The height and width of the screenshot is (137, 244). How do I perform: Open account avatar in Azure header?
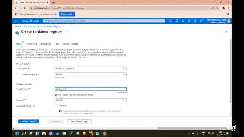coord(229,21)
